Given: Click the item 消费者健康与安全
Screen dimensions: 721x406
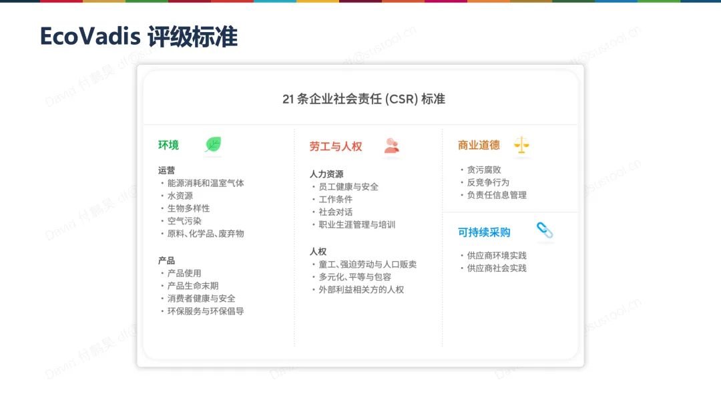Looking at the screenshot, I should click(x=202, y=298).
